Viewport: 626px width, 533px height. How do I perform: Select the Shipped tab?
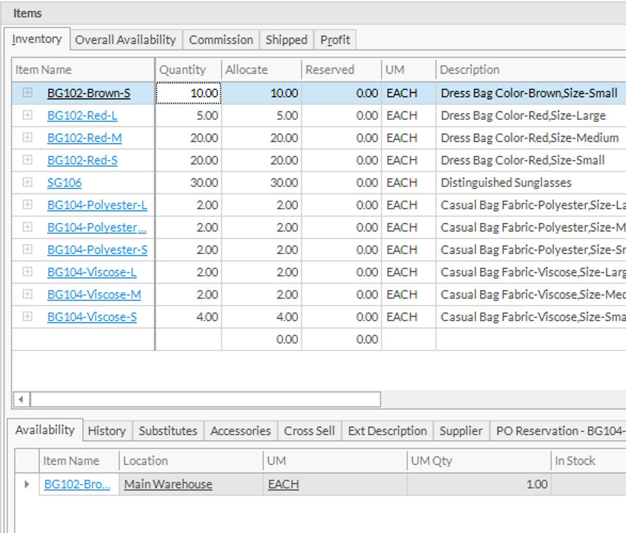(x=286, y=40)
